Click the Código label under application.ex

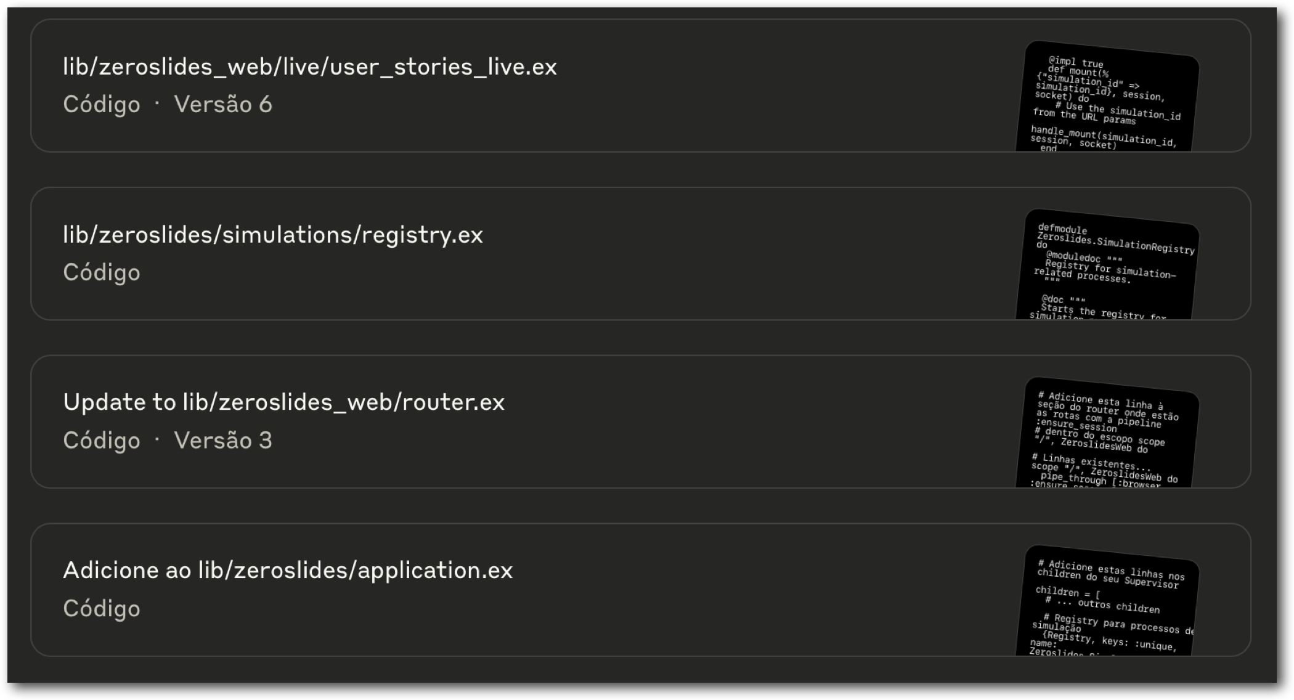coord(102,609)
